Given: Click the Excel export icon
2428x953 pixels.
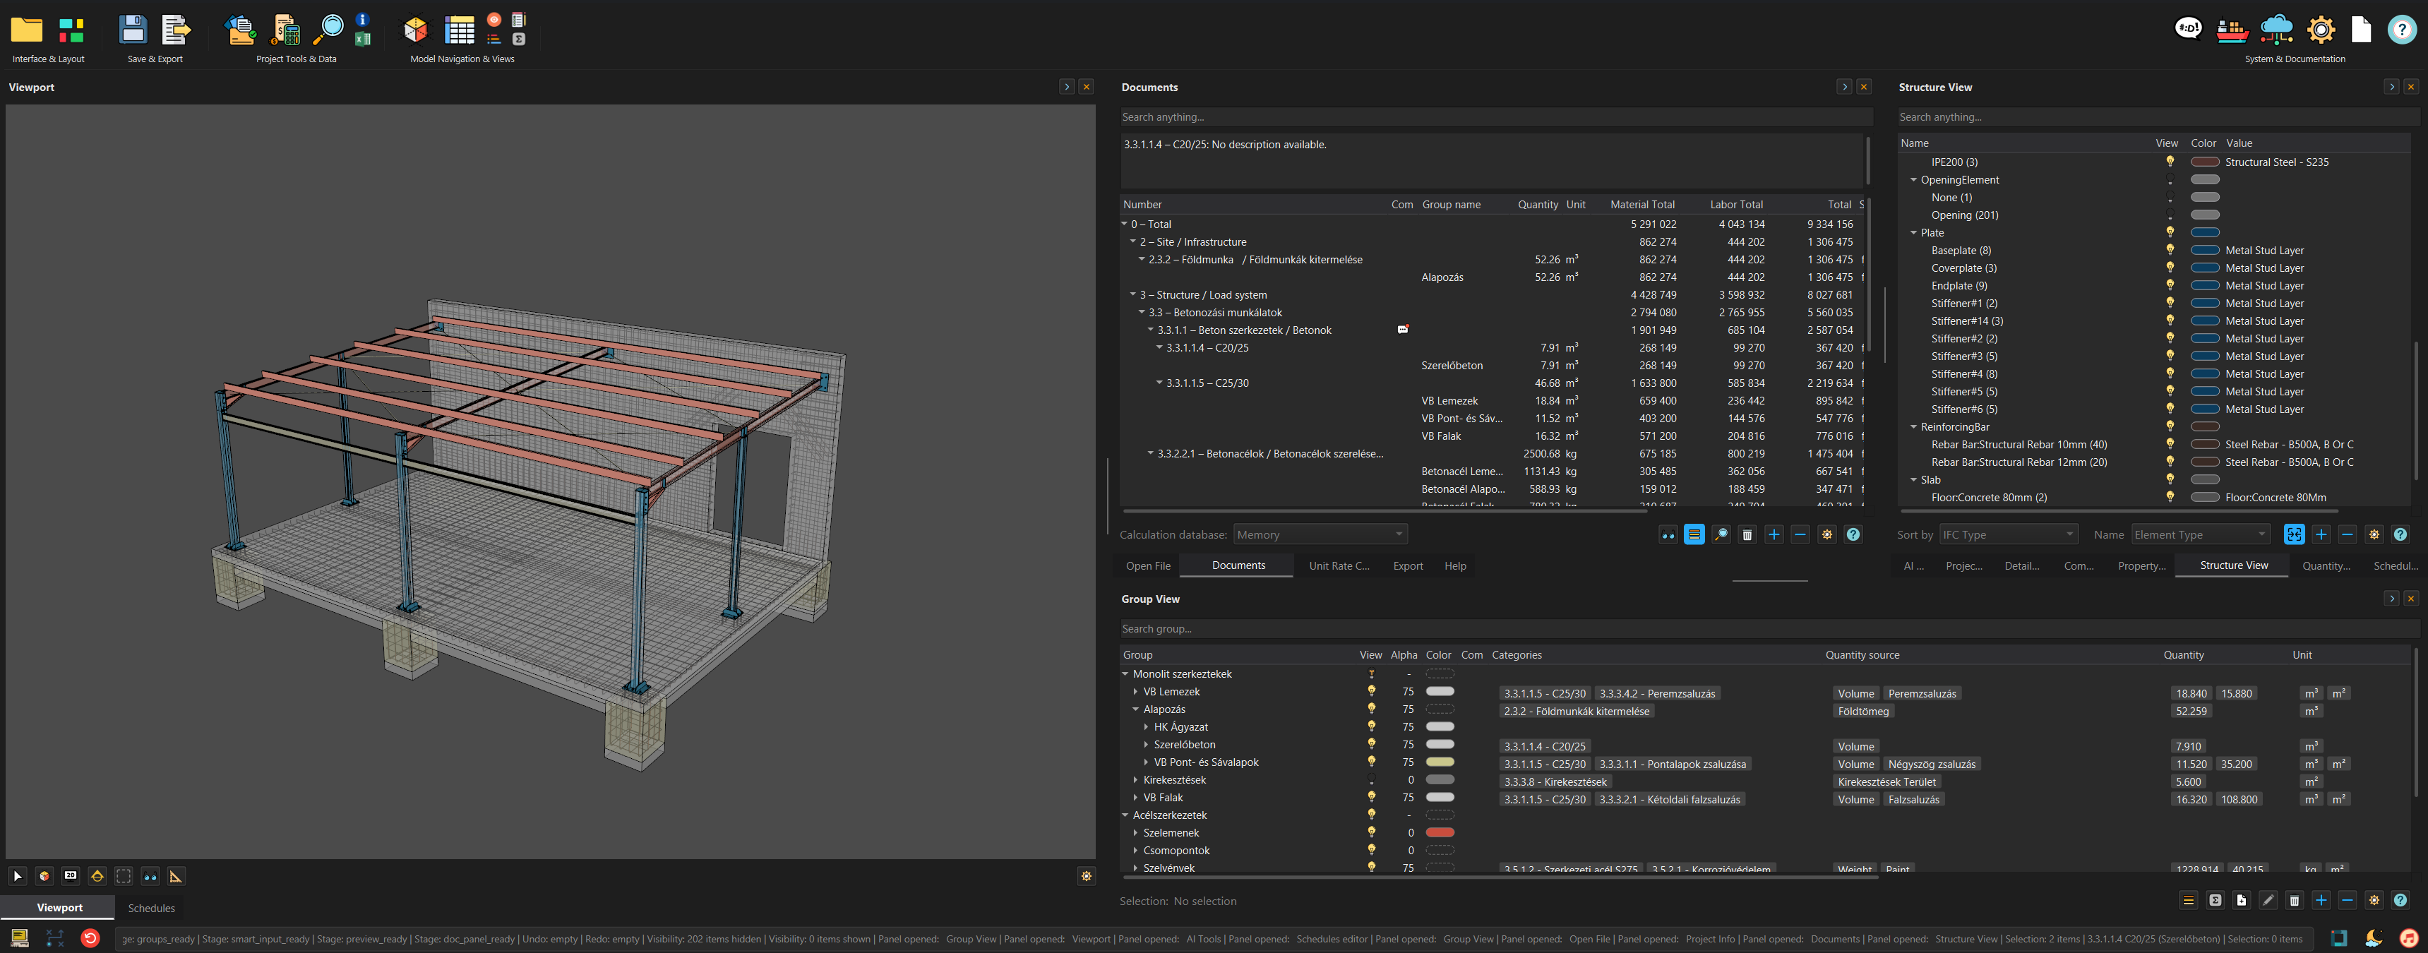Looking at the screenshot, I should click(x=363, y=39).
